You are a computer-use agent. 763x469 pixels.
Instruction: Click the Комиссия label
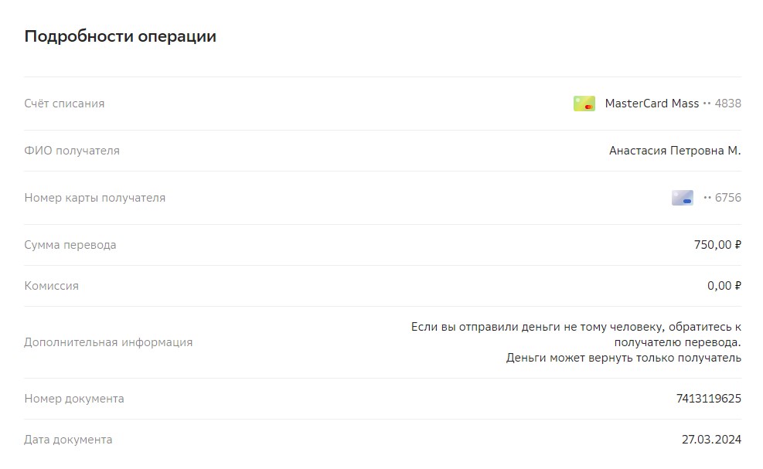(51, 286)
